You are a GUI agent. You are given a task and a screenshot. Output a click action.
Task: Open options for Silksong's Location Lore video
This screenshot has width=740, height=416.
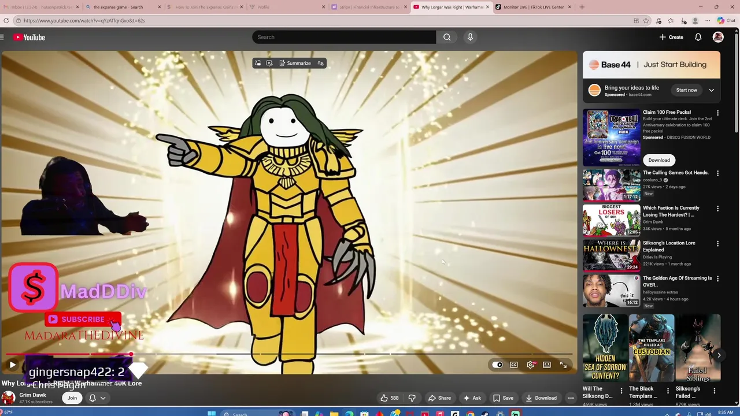[717, 244]
